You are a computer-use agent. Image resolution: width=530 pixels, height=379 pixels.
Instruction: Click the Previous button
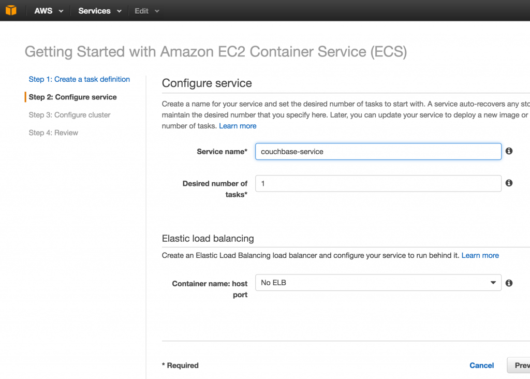pos(519,365)
